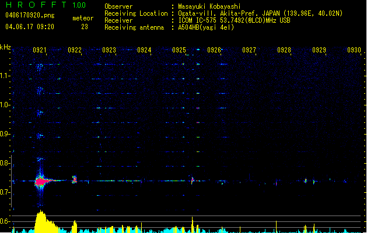367x233 pixels.
Task: Click the 1.0 kHz axis label
Action: [5, 105]
